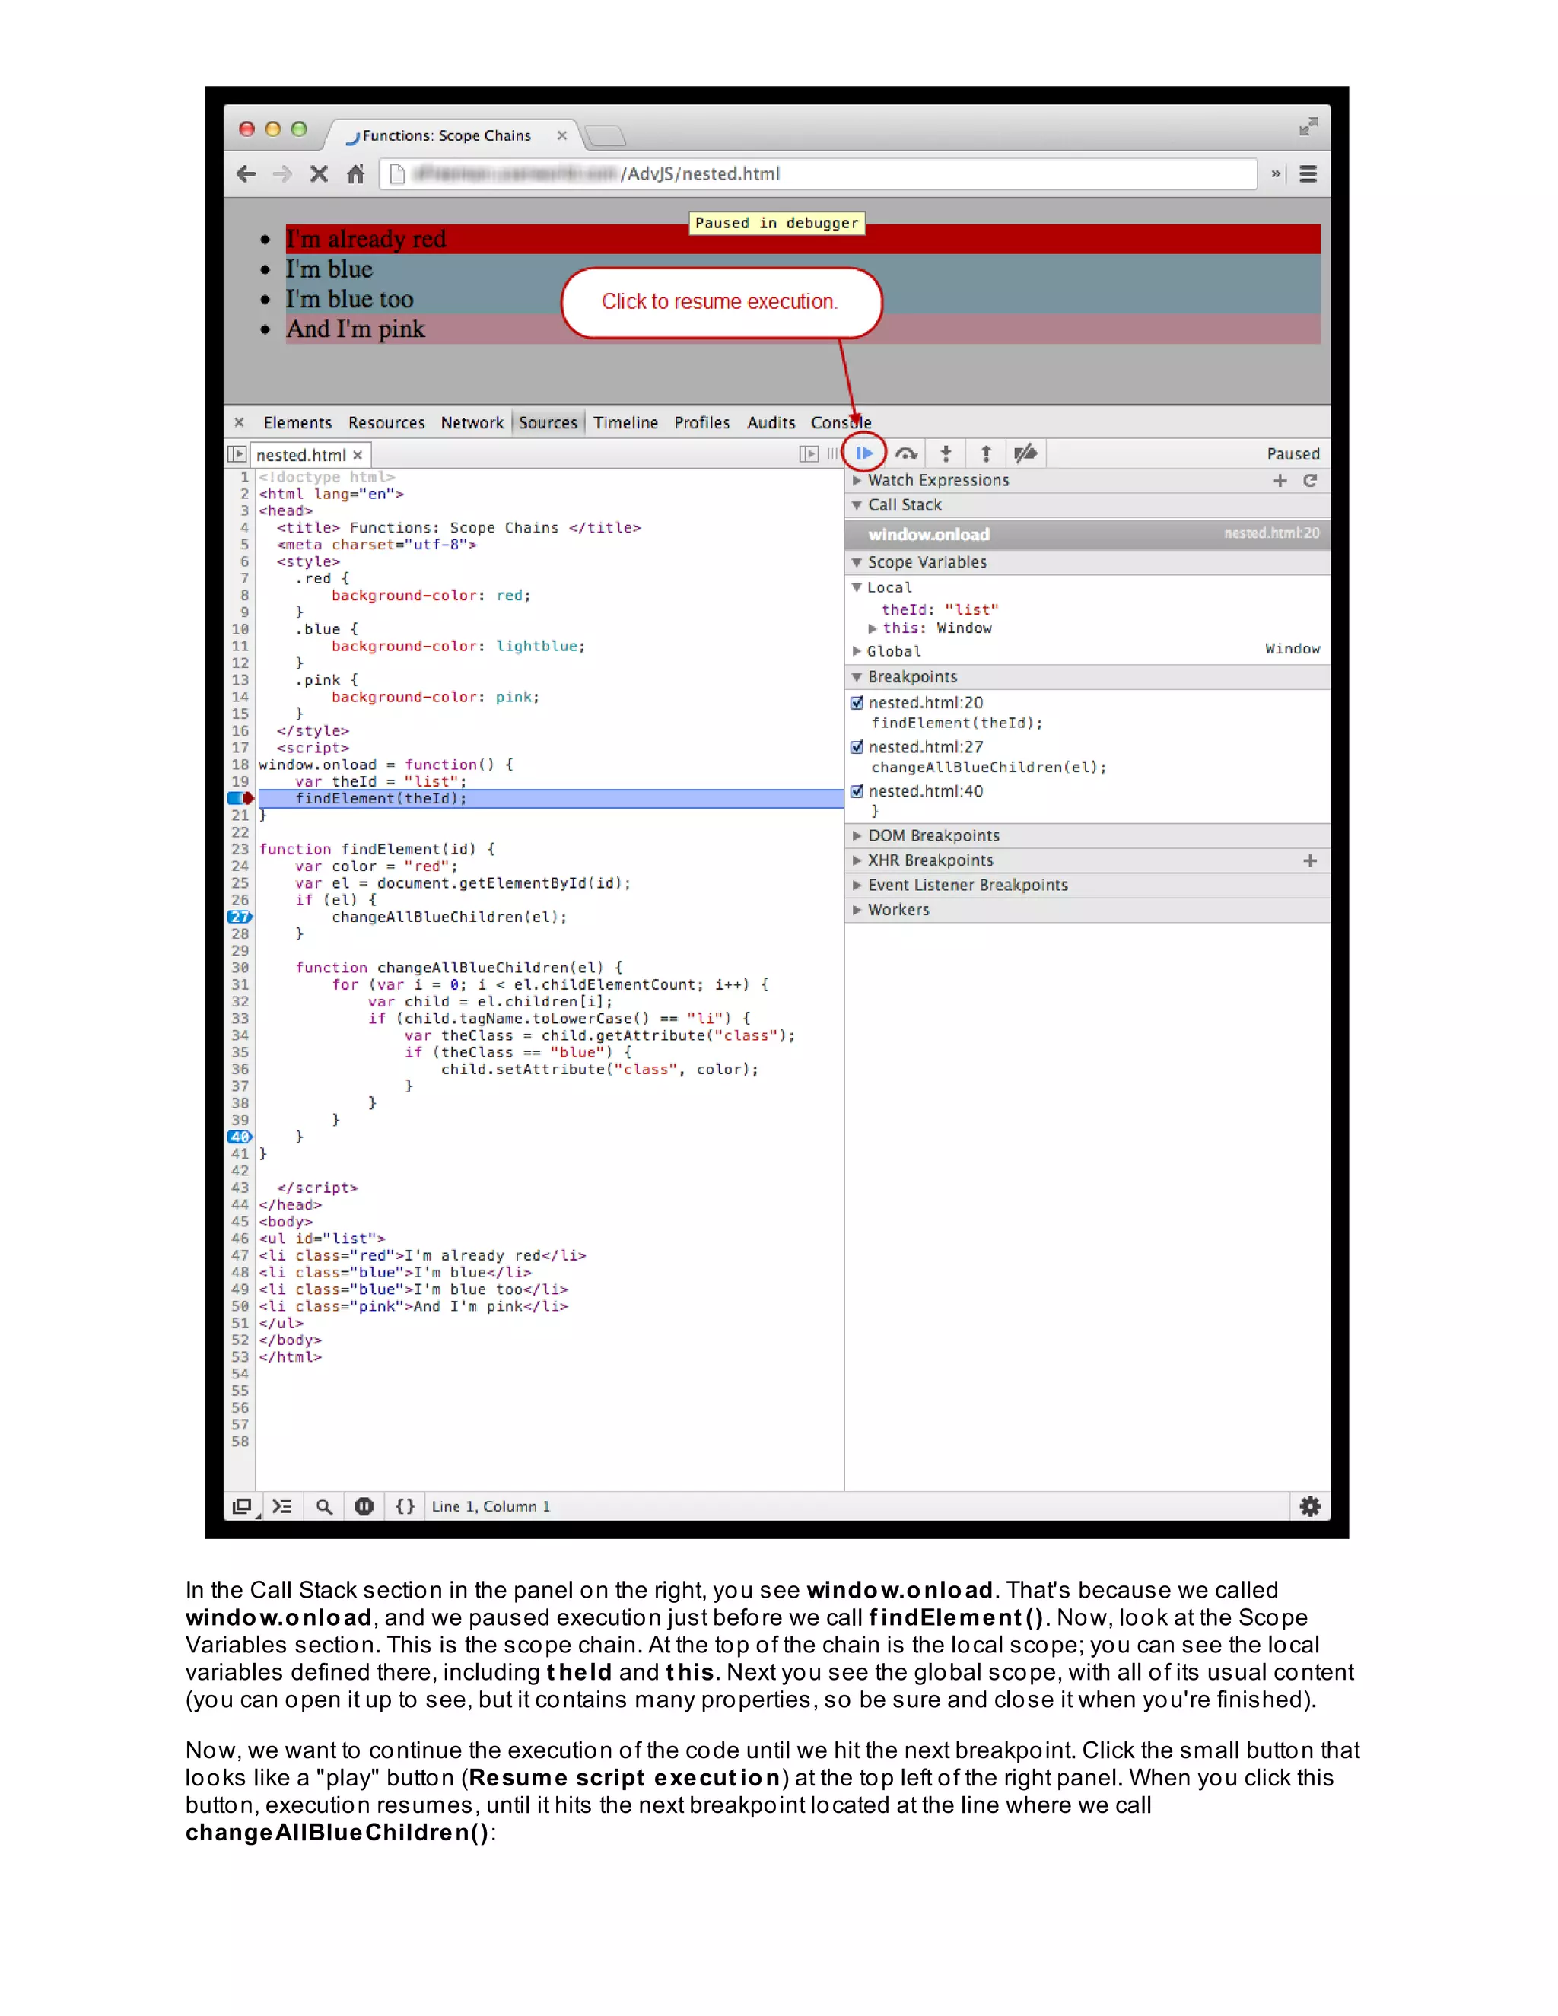The image size is (1558, 2016).
Task: Show the file navigator icon left of nested.html
Action: point(237,454)
